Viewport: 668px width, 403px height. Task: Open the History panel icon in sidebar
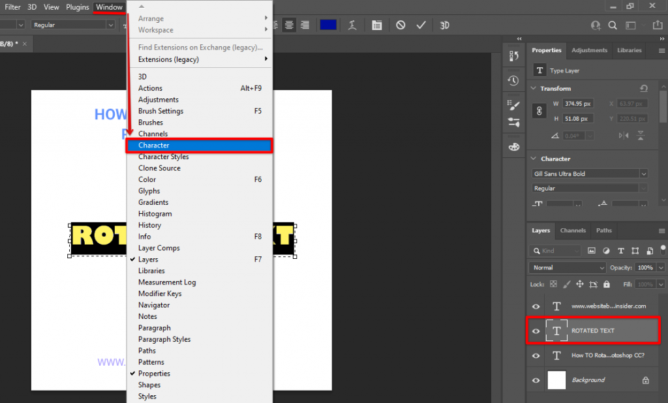coord(513,80)
